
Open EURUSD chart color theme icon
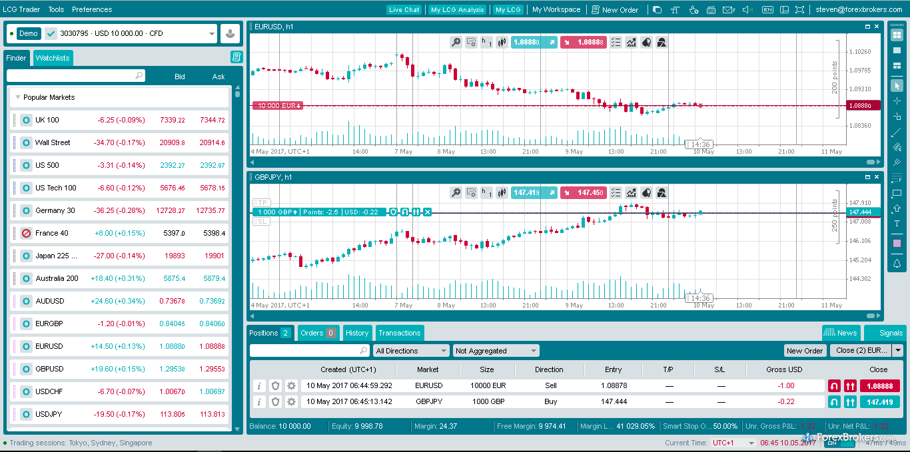(x=646, y=42)
